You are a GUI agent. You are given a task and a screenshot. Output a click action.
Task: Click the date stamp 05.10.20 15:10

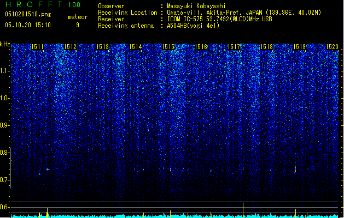point(28,25)
